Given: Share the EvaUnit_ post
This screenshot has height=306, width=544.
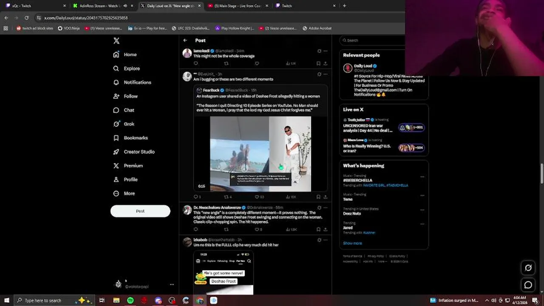Looking at the screenshot, I should [x=325, y=197].
